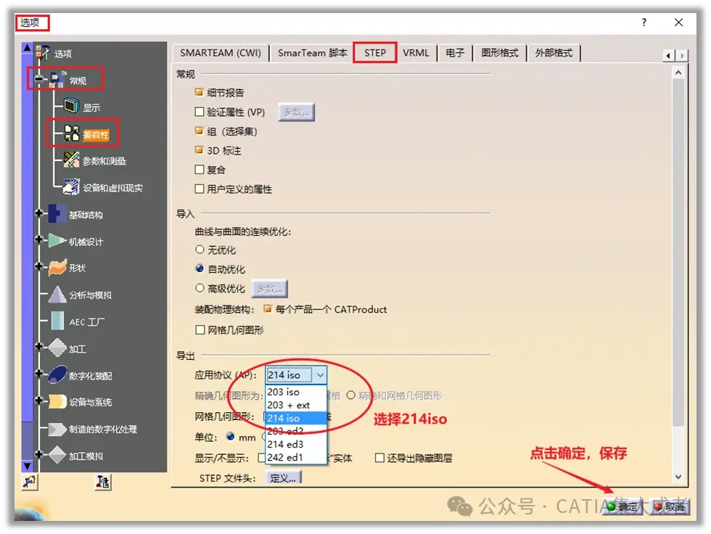Viewport: 711px width, 534px height.
Task: Open the 分析与模拟 pyramid icon
Action: coord(57,295)
